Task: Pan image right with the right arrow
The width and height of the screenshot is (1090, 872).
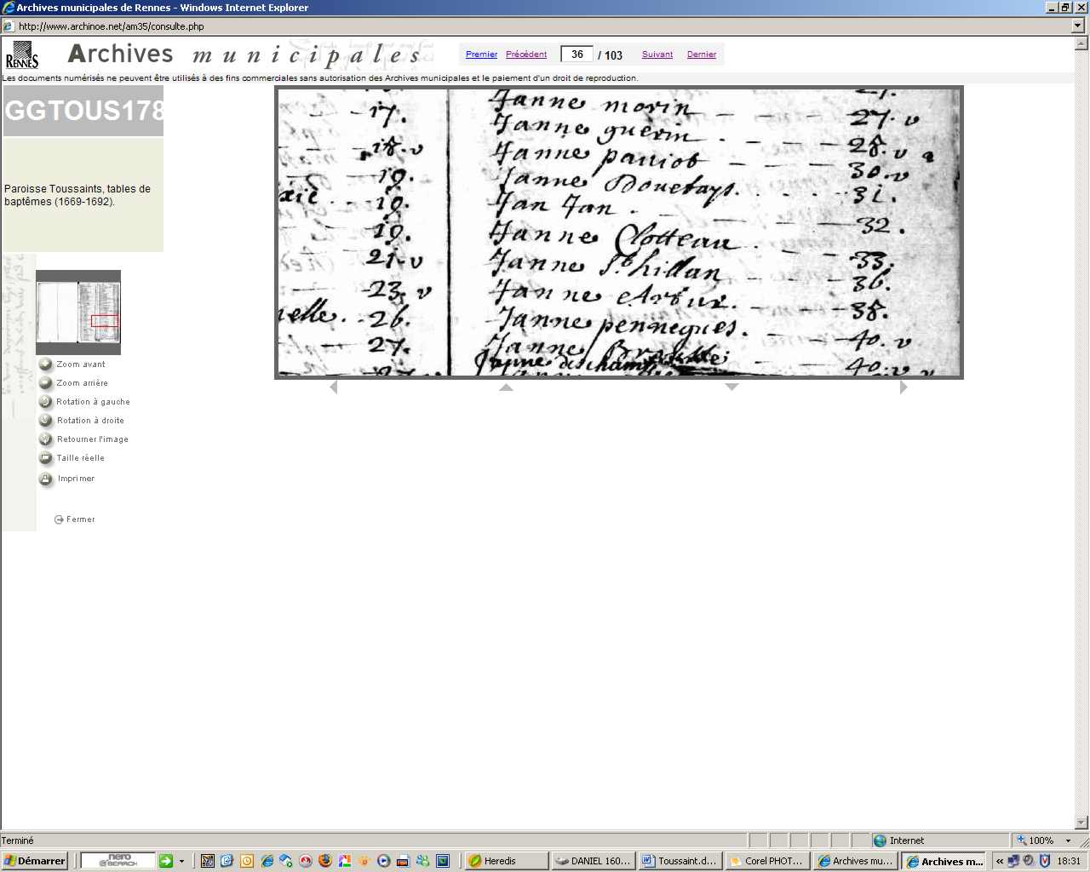Action: [904, 387]
